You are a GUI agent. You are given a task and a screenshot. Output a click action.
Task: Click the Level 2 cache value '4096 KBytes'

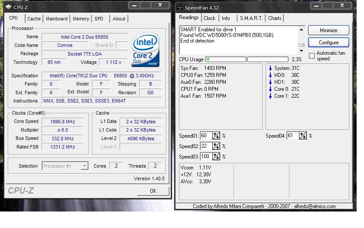(141, 139)
